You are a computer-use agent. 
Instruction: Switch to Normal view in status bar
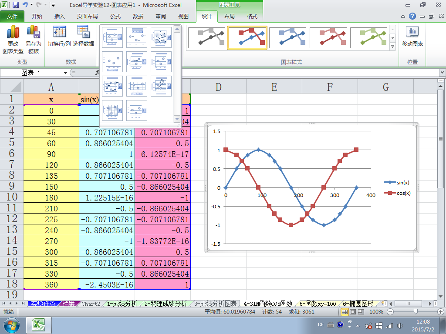345,312
